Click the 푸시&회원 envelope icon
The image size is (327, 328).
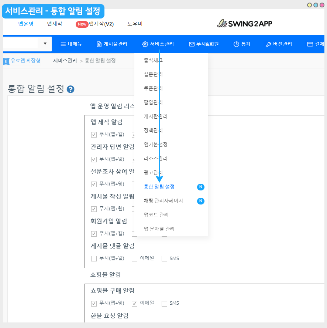(x=192, y=44)
